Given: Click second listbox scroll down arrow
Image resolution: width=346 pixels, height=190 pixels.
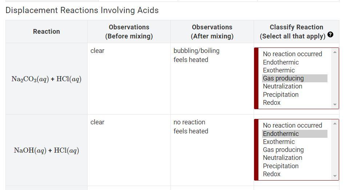Looking at the screenshot, I should point(335,176).
